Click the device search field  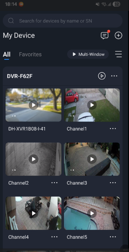point(63,21)
